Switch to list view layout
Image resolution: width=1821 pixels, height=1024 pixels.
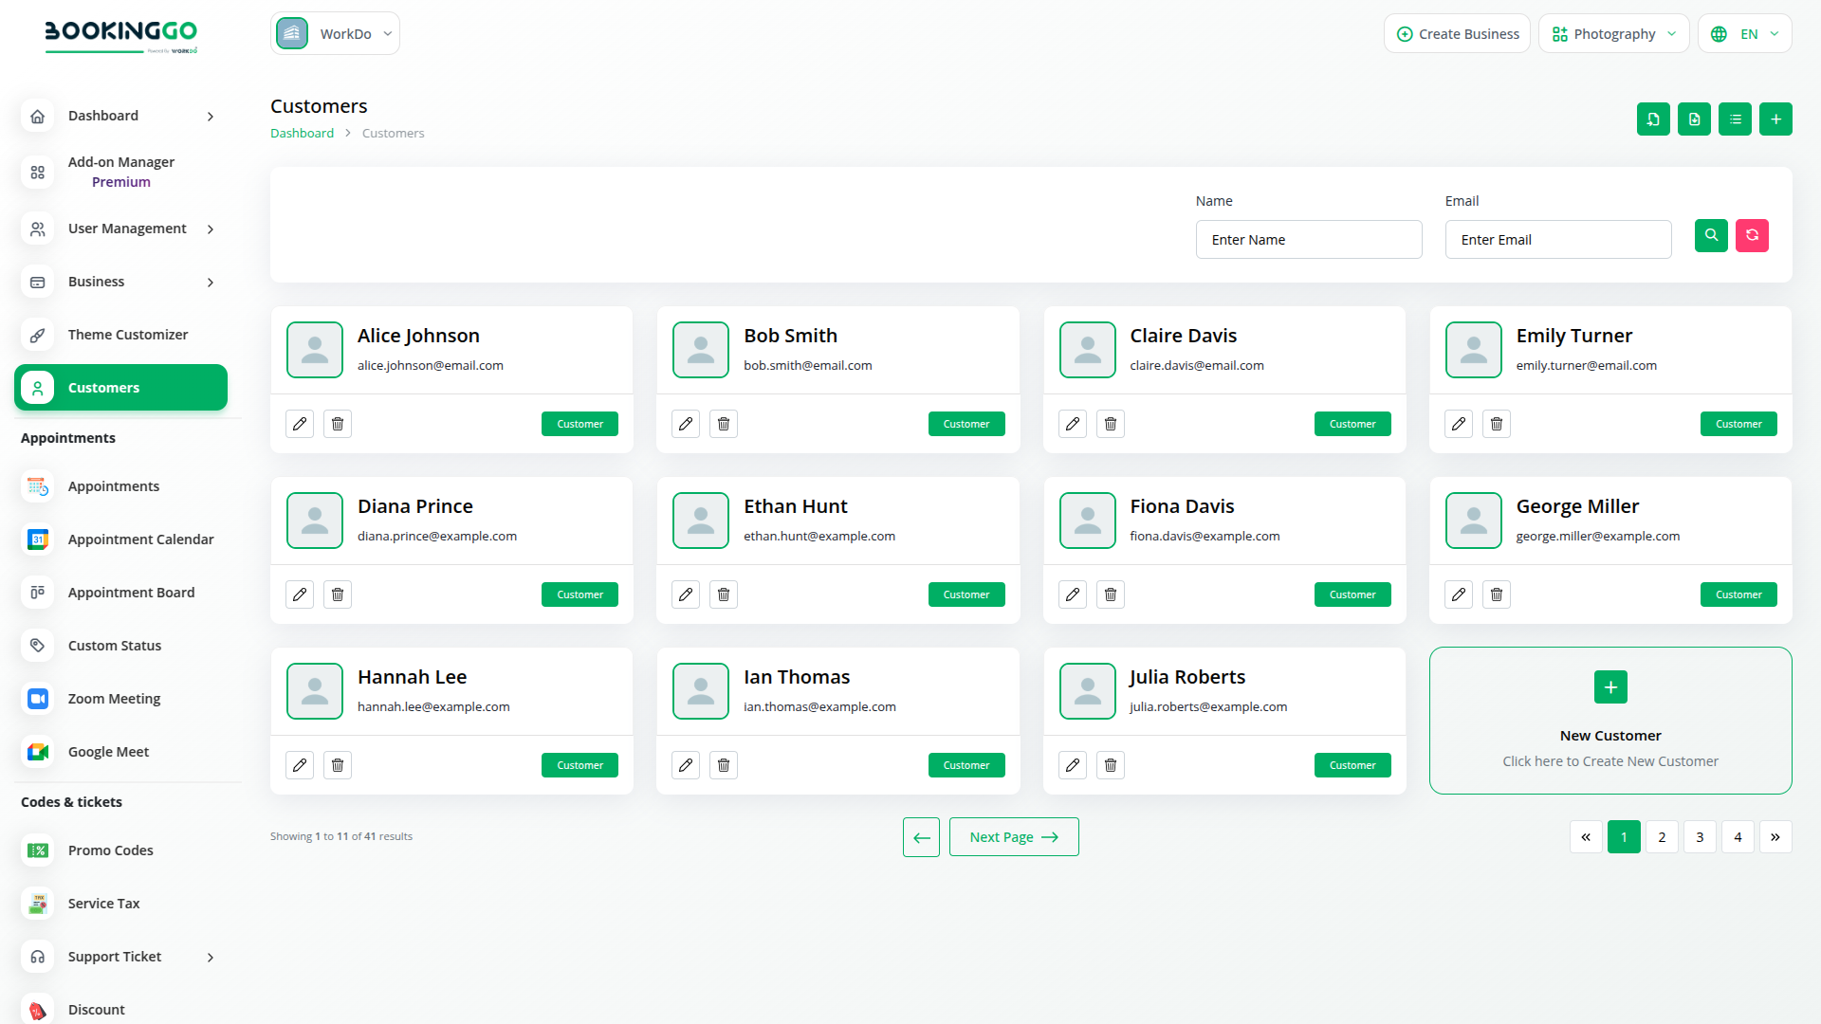pos(1735,119)
